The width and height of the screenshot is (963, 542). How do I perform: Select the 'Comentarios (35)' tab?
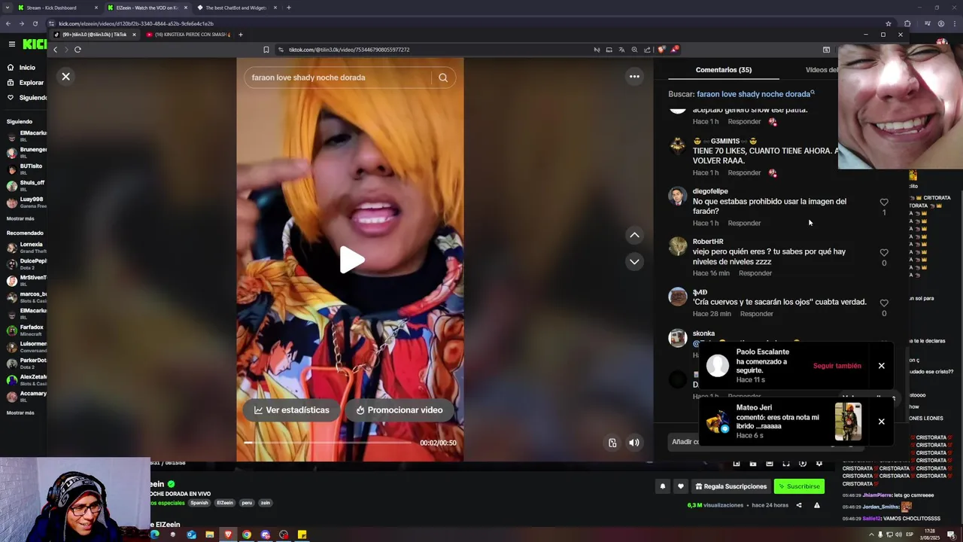click(723, 70)
